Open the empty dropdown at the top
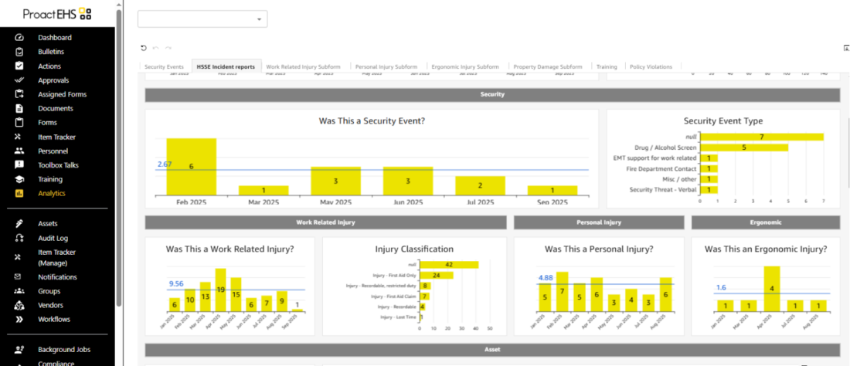This screenshot has height=366, width=850. coord(202,19)
